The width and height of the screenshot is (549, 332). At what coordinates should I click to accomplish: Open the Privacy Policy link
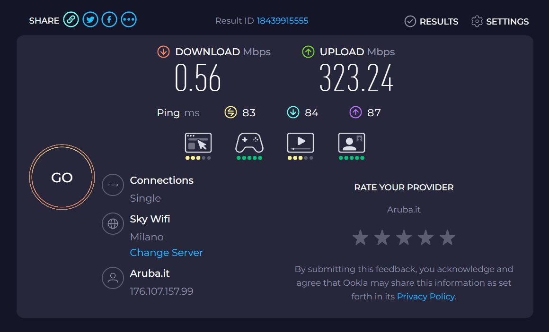point(426,297)
